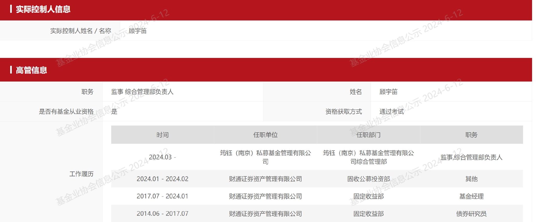This screenshot has height=222, width=536.
Task: Click 筠钰（南京）私募基金管理有限公司 employer cell
Action: coord(266,157)
